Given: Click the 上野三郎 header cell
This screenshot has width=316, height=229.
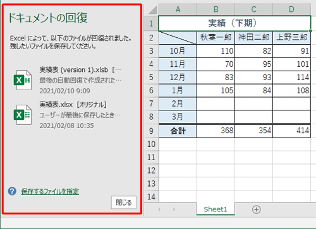Looking at the screenshot, I should (291, 38).
